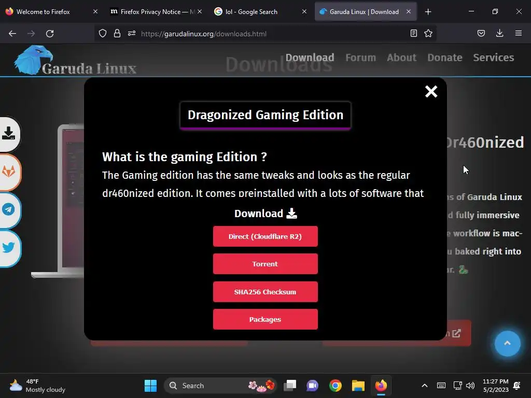Screen dimensions: 531x398
Task: Open the touch keyboard tray icon
Action: tap(441, 386)
